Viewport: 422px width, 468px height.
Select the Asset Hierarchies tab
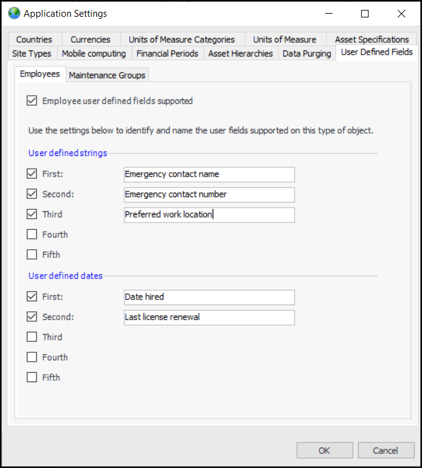tap(241, 53)
